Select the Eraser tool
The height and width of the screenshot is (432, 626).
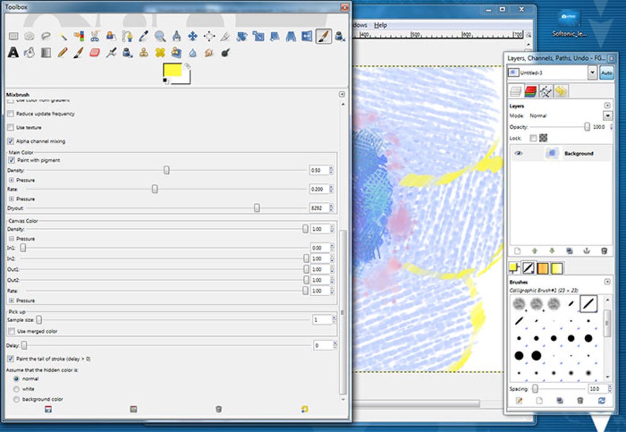[x=95, y=53]
